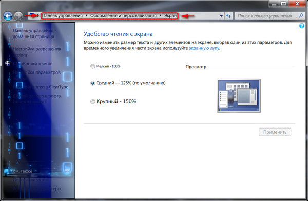Open the Калибровка цветов sidebar link
Image resolution: width=308 pixels, height=201 pixels.
33,64
